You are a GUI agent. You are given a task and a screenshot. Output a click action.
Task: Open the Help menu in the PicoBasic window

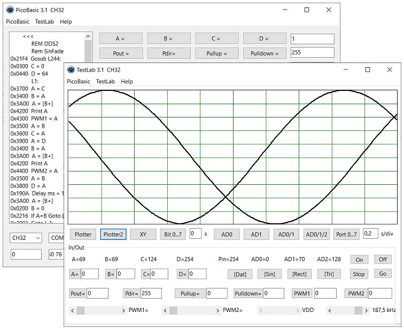point(66,22)
